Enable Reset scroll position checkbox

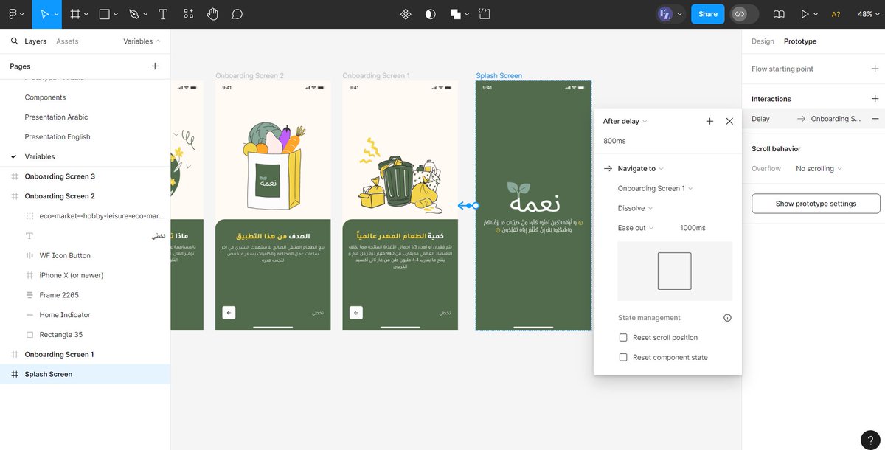[623, 338]
